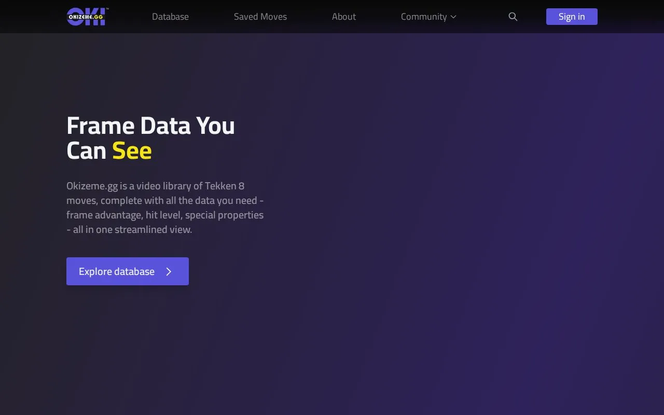664x415 pixels.
Task: Expand the Community dropdown menu
Action: coord(428,17)
